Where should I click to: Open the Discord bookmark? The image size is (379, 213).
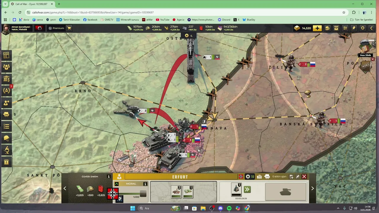[x=224, y=20]
